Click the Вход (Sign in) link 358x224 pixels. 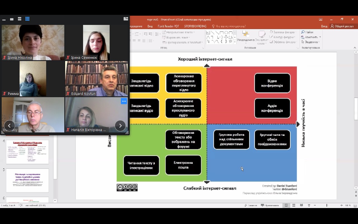[324, 26]
